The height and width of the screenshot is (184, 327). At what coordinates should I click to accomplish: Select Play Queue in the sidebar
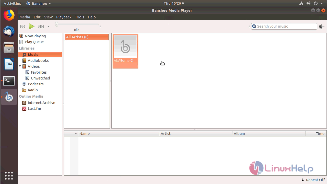coord(40,42)
